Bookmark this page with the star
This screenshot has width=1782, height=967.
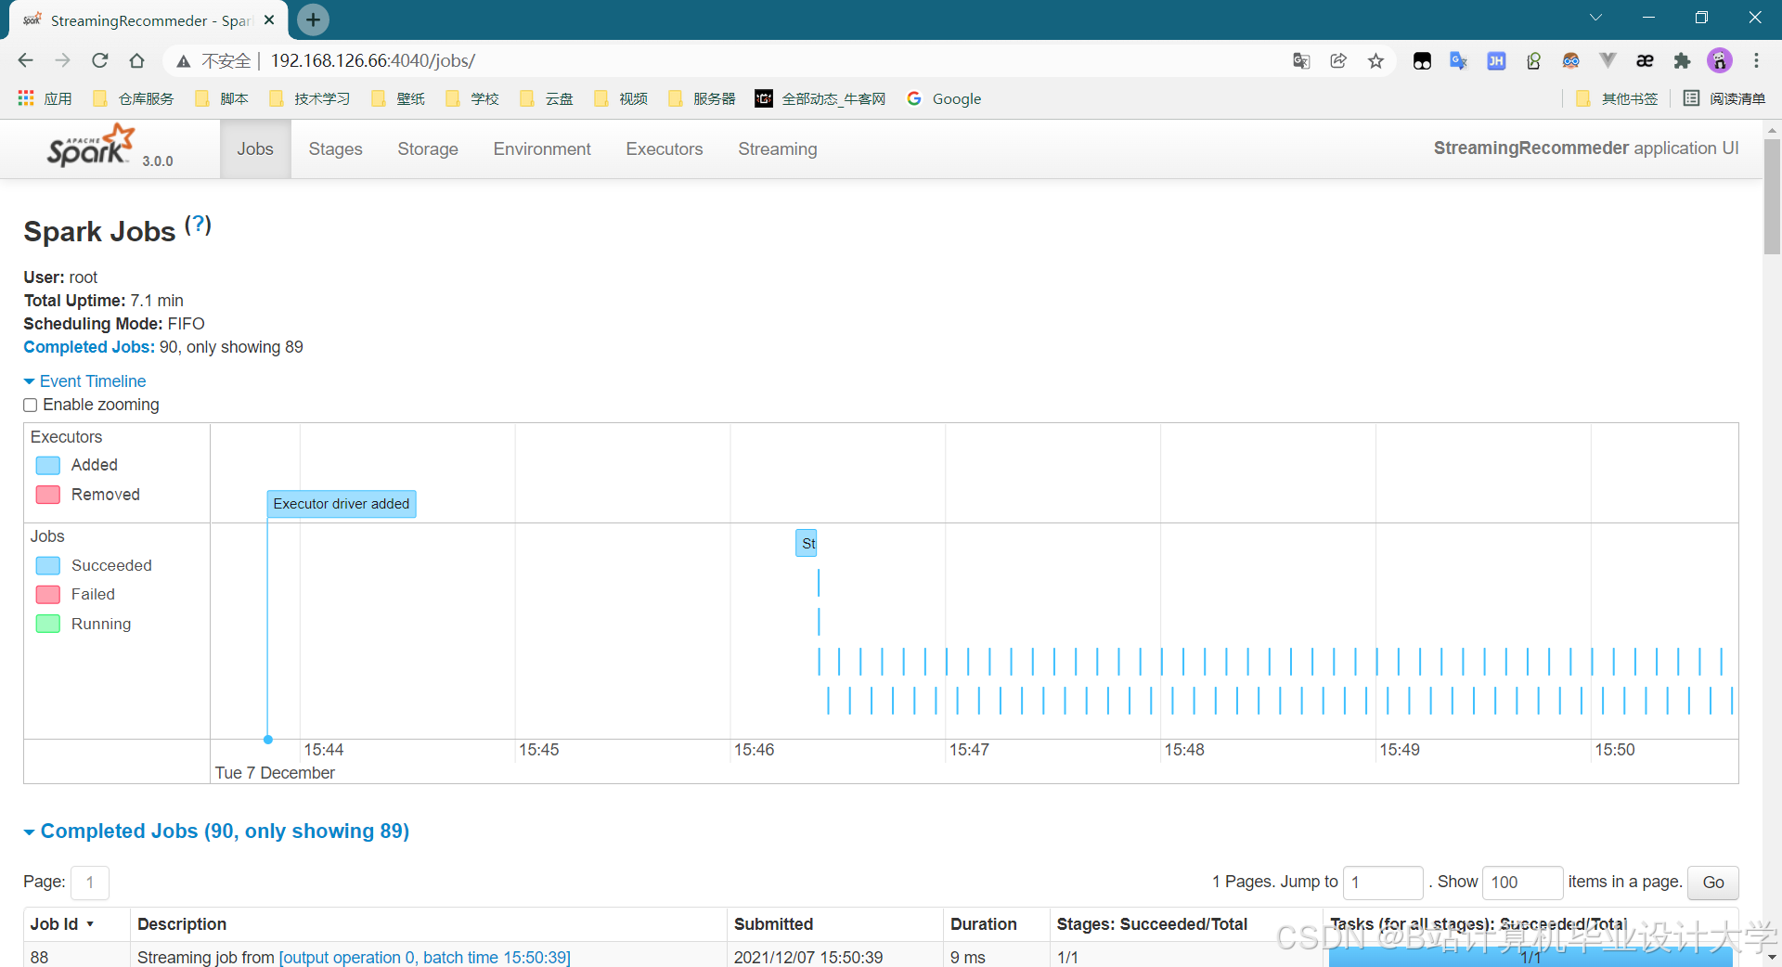point(1375,61)
